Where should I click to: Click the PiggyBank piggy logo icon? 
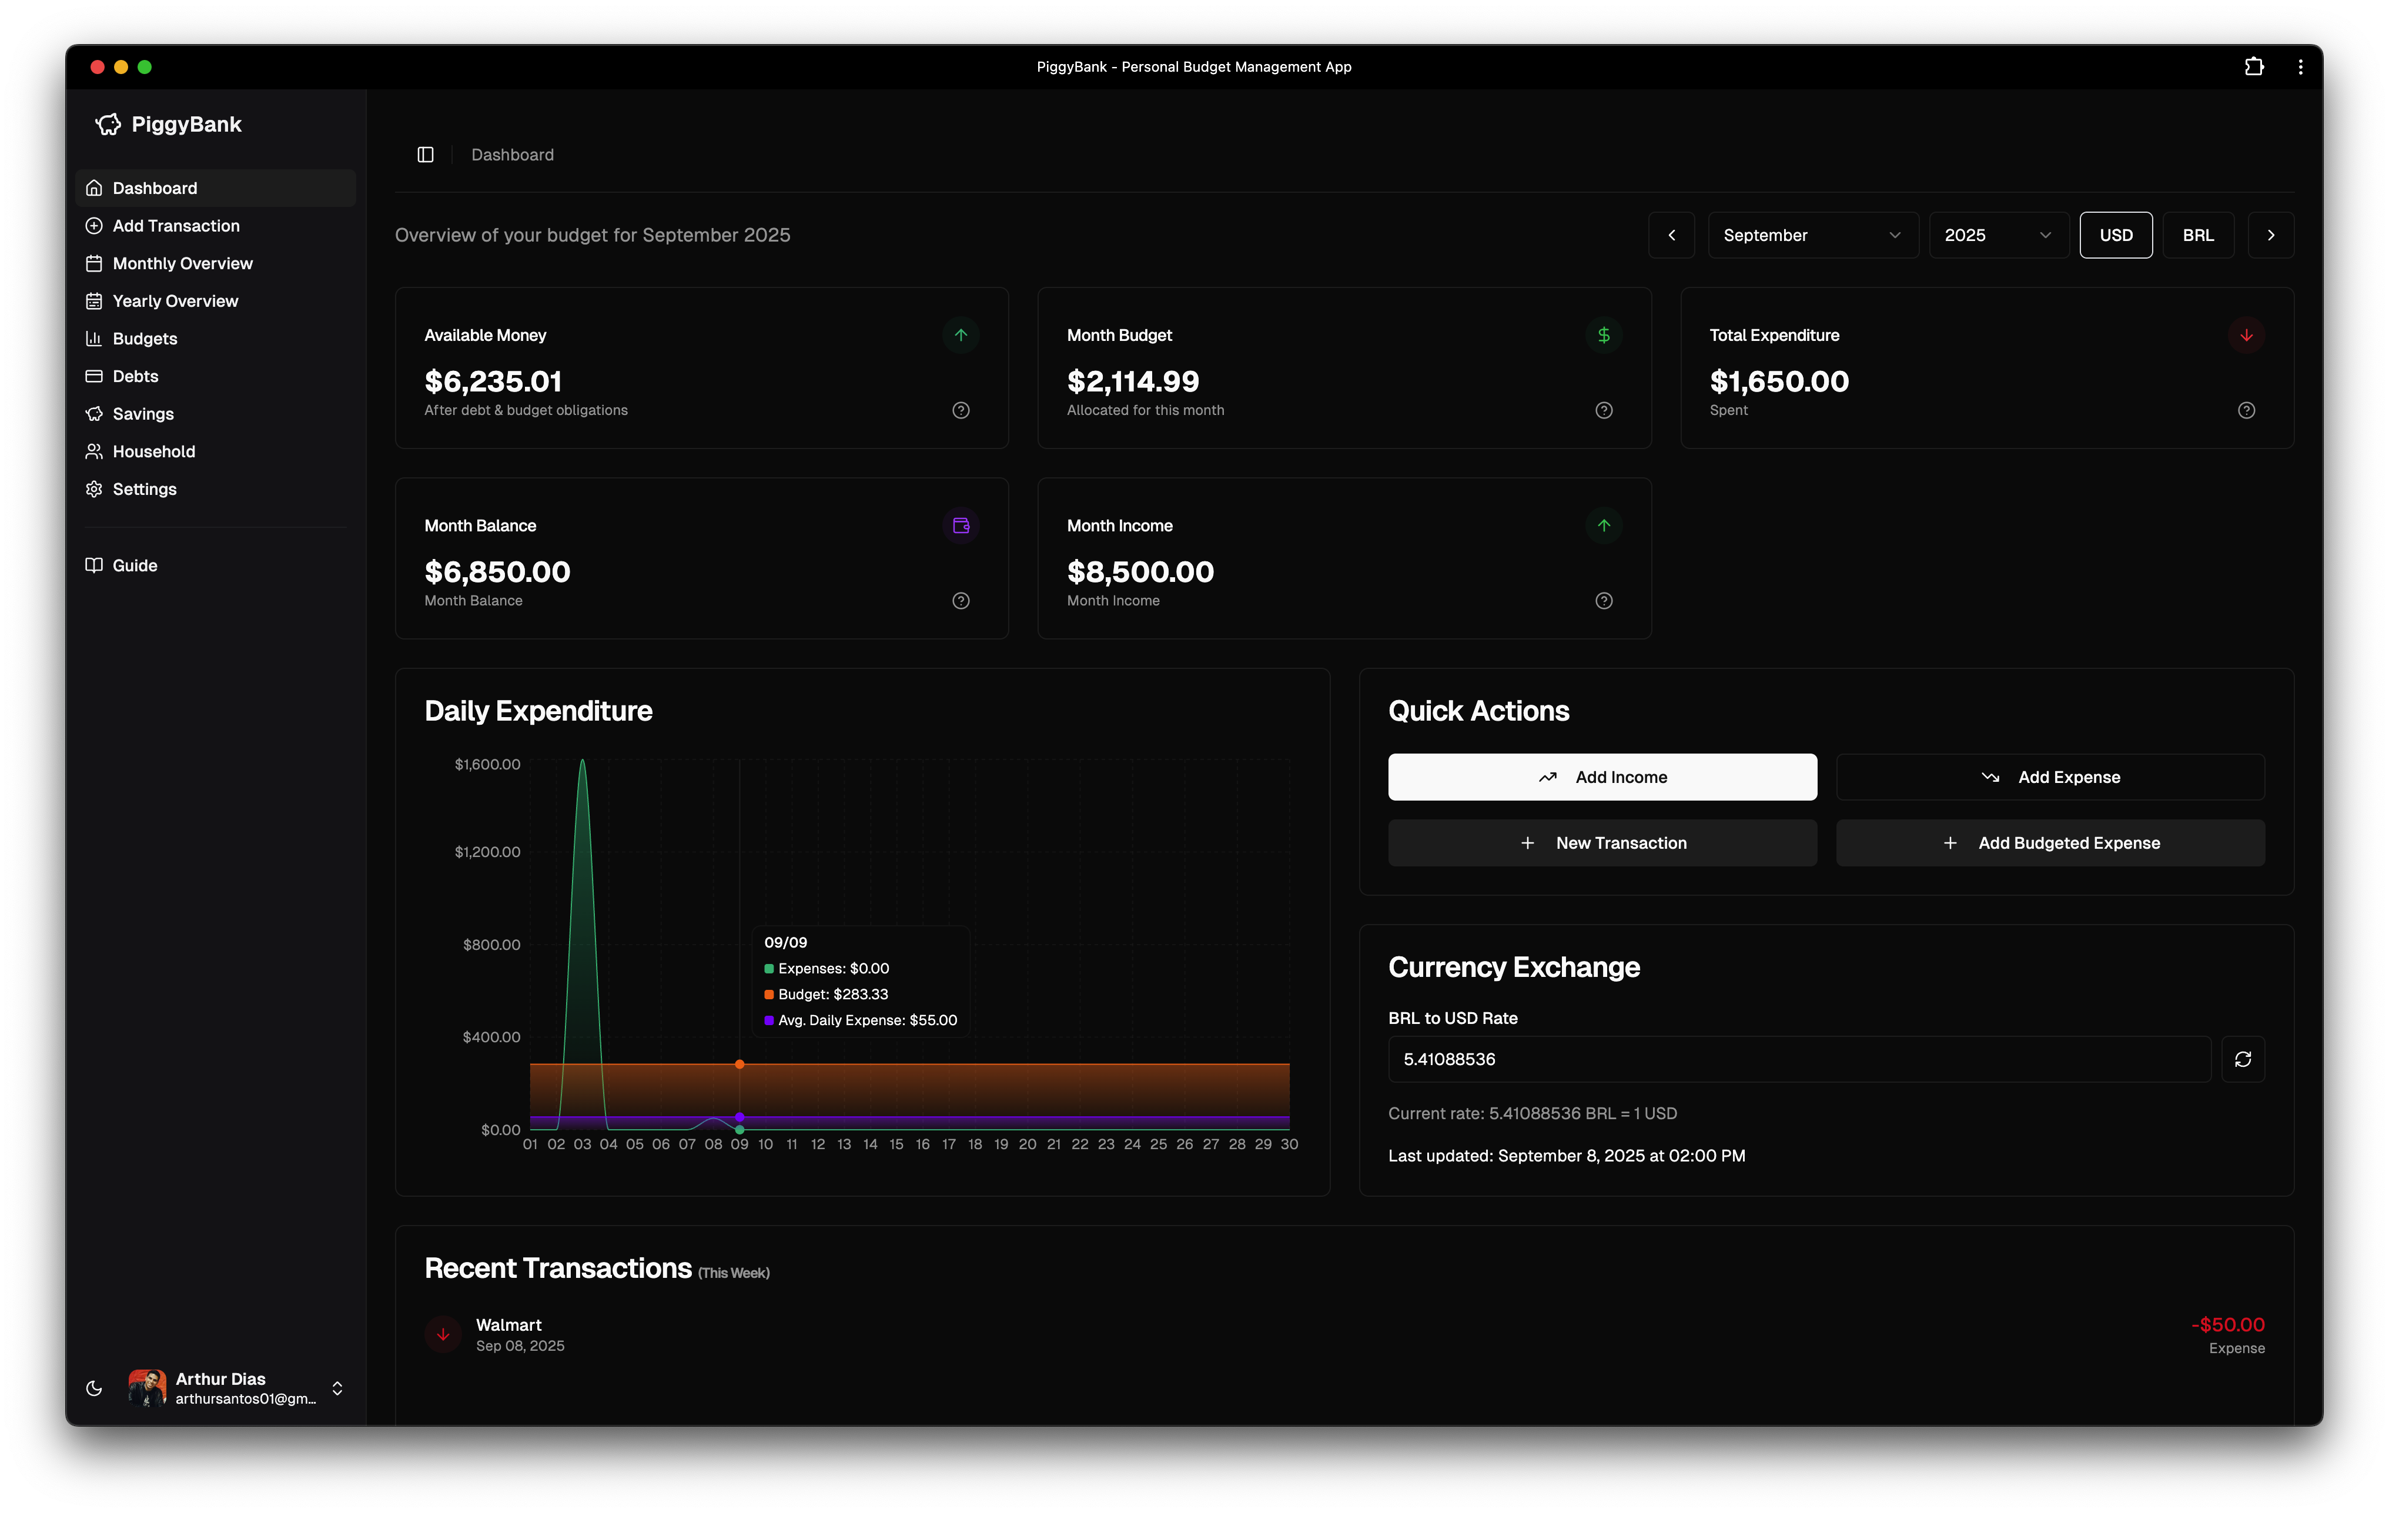tap(108, 124)
